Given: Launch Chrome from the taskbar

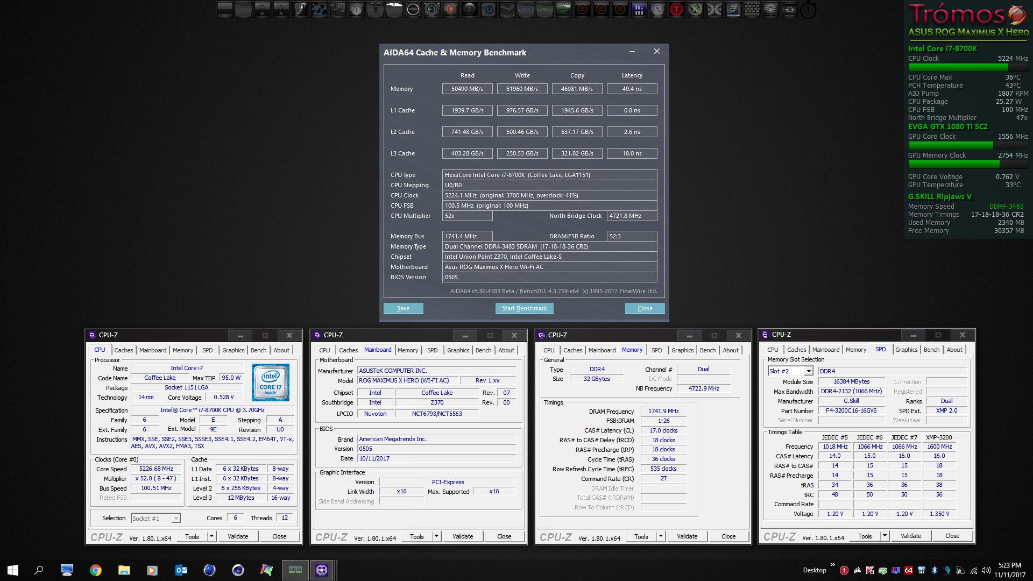Looking at the screenshot, I should 96,570.
